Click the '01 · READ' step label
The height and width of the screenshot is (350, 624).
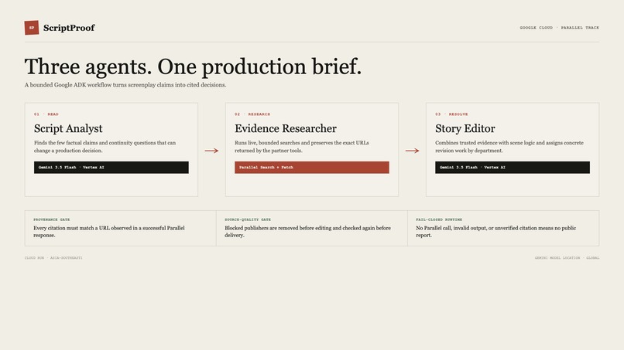(x=46, y=114)
